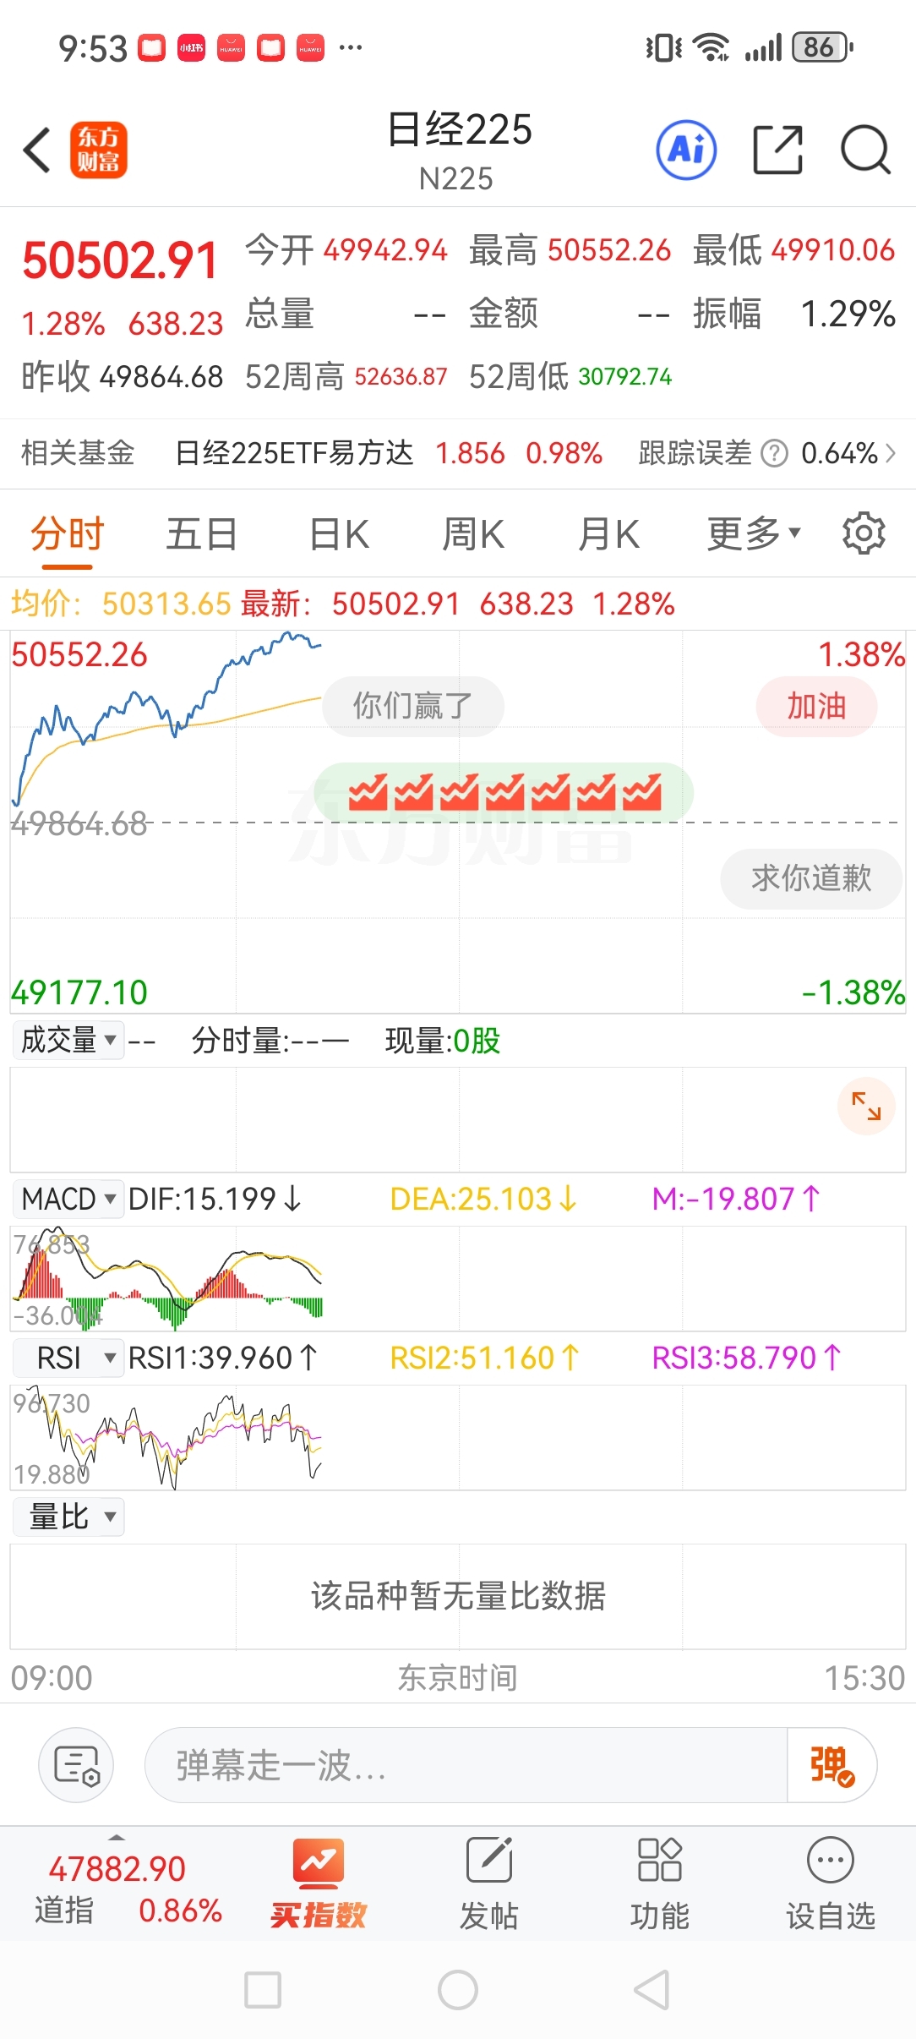The height and width of the screenshot is (2039, 916).
Task: Open the AI assistant icon
Action: [686, 150]
